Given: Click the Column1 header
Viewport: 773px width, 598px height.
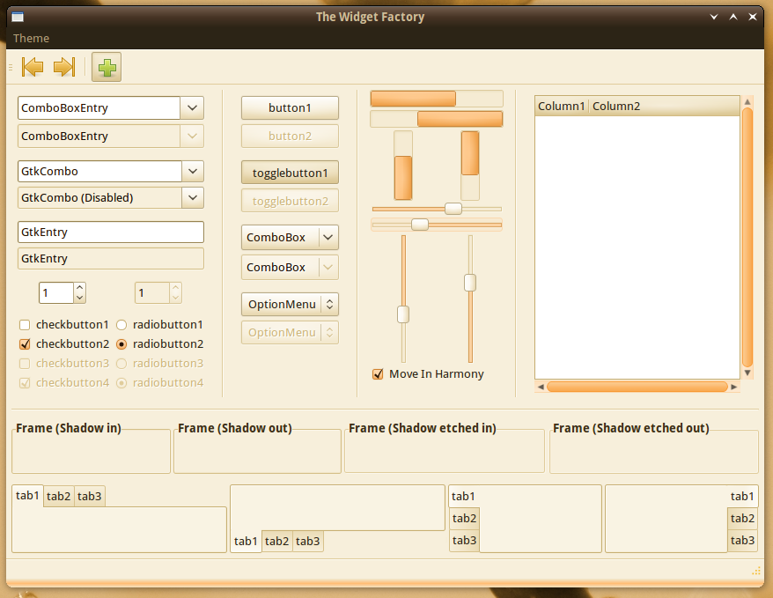Looking at the screenshot, I should tap(562, 107).
